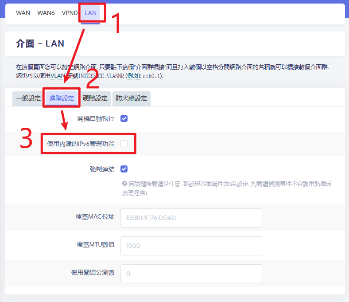This screenshot has height=302, width=349.
Task: Click the LAN interface tab
Action: click(x=90, y=13)
